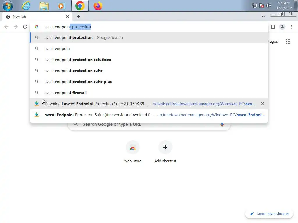
Task: Click the freedownloadmanager icon of the '(free version)' suggestion
Action: (37, 115)
